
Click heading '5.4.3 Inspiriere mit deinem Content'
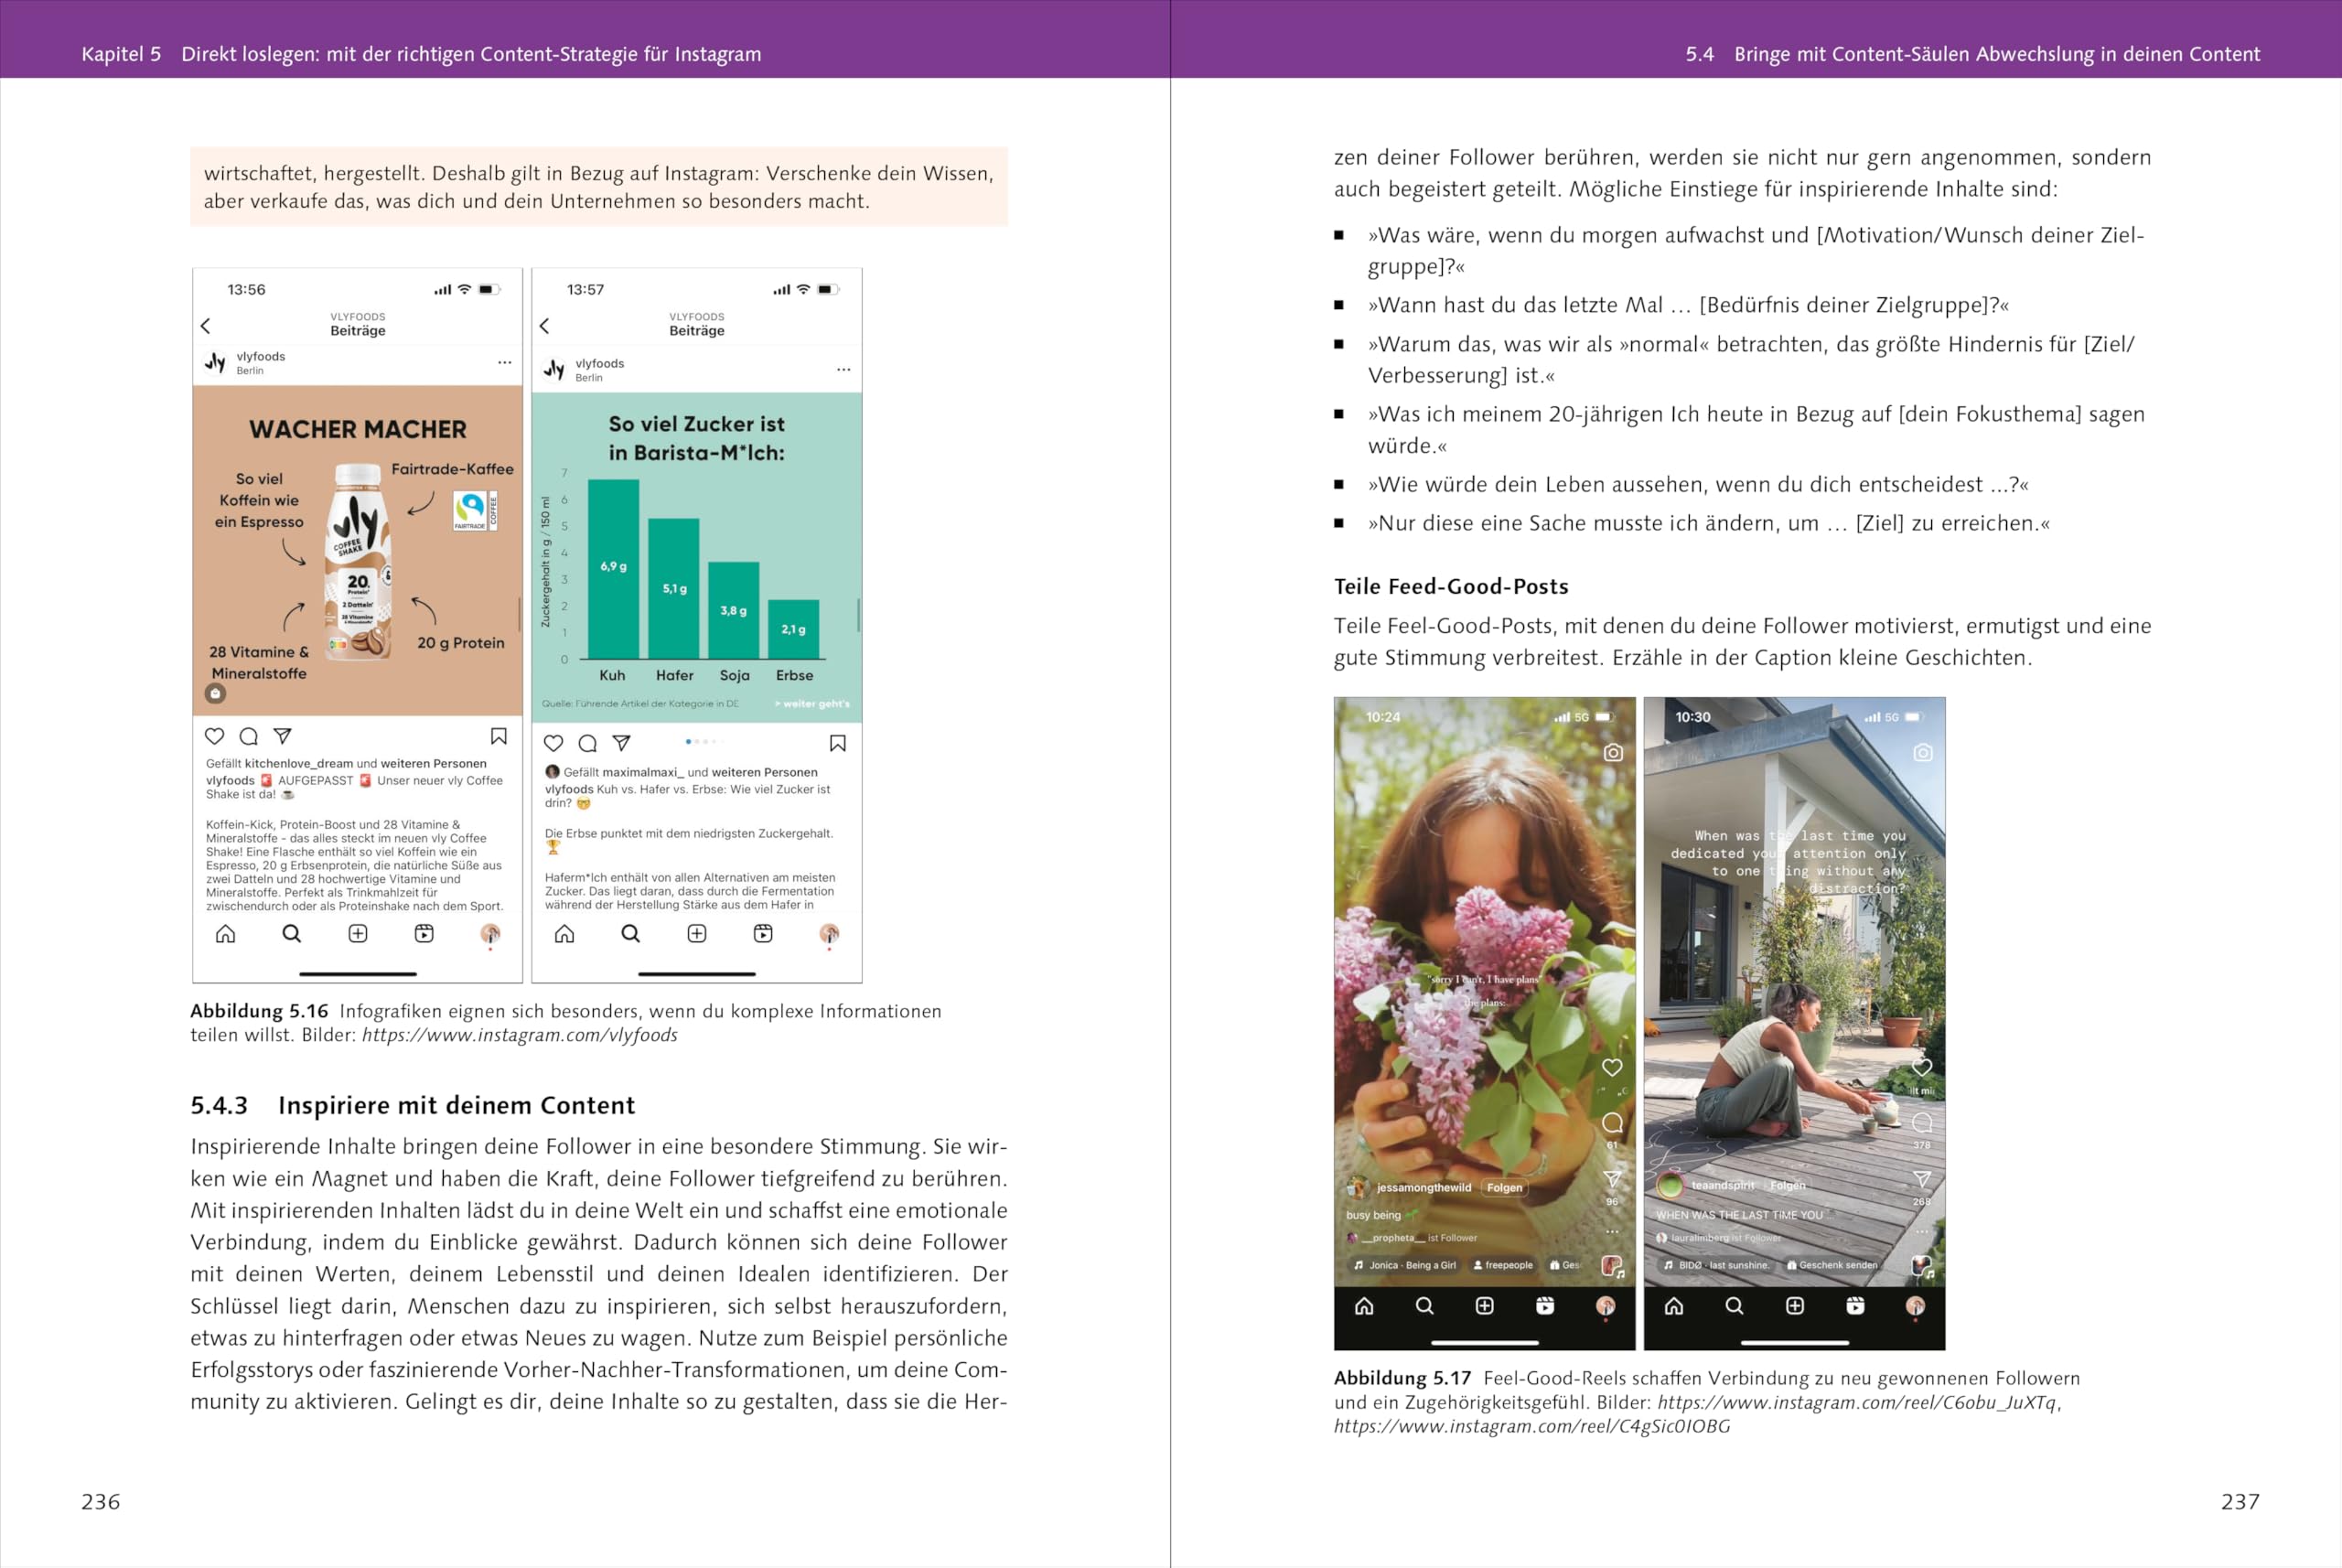(412, 1105)
